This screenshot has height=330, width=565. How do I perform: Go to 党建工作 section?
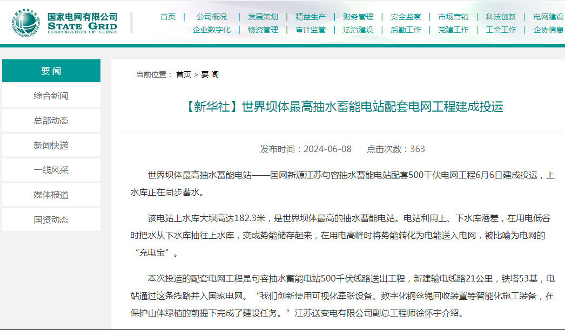coord(453,30)
